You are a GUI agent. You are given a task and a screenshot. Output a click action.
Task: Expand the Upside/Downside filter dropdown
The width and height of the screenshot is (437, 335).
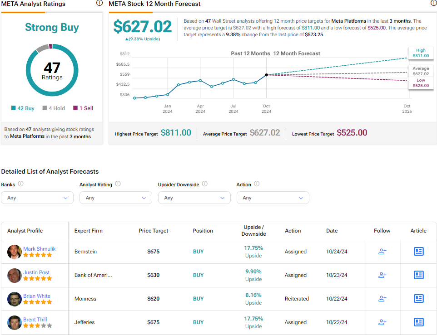(194, 198)
